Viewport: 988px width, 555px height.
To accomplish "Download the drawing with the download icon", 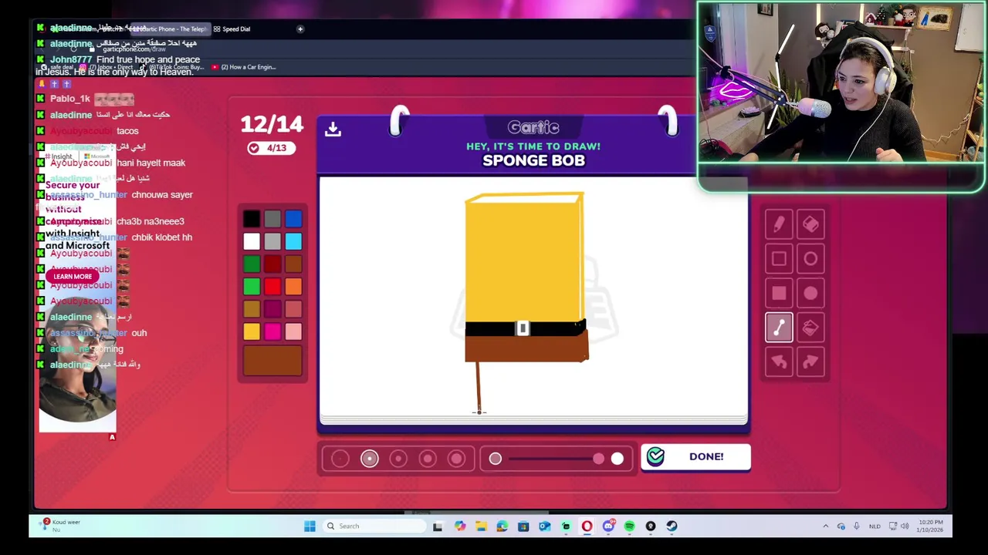I will [x=333, y=129].
